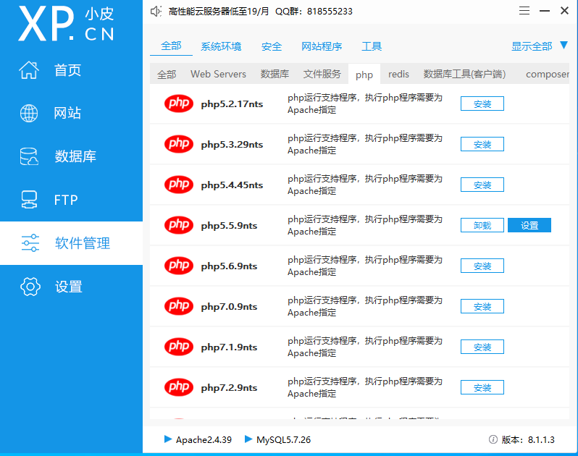Image resolution: width=578 pixels, height=456 pixels.
Task: Switch to the 网站程序 tab
Action: coord(322,46)
